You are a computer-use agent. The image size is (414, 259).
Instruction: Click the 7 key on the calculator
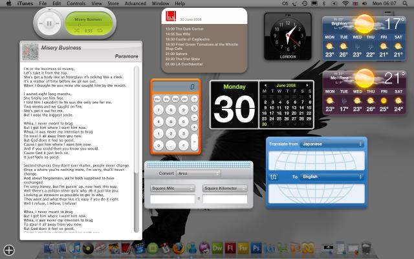click(x=158, y=109)
